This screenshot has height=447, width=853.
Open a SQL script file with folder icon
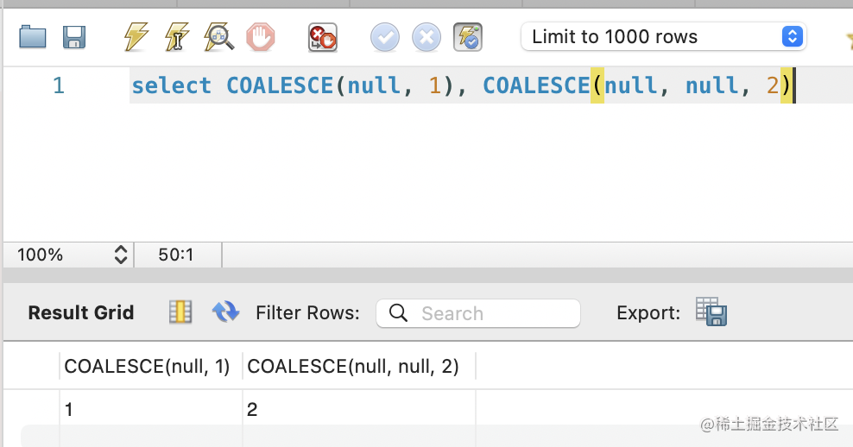33,36
